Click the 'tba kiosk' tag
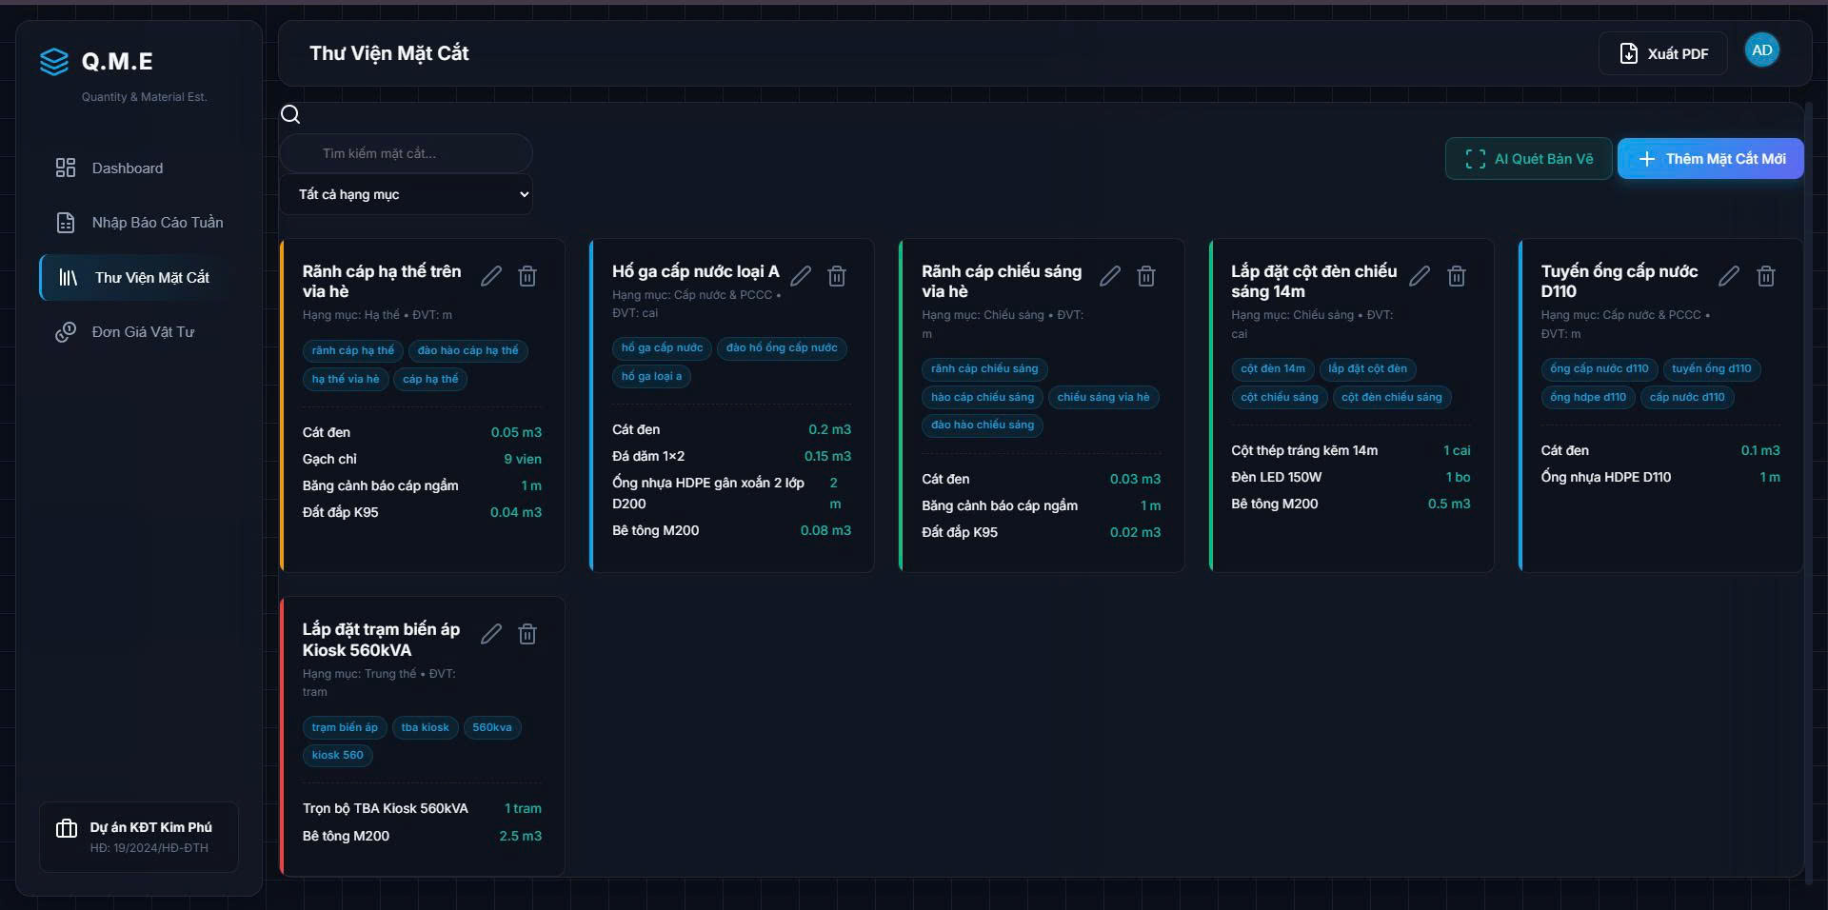Viewport: 1828px width, 910px height. 426,727
